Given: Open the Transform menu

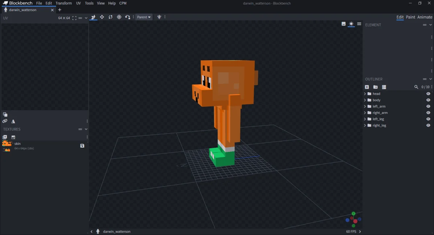Looking at the screenshot, I should 64,3.
